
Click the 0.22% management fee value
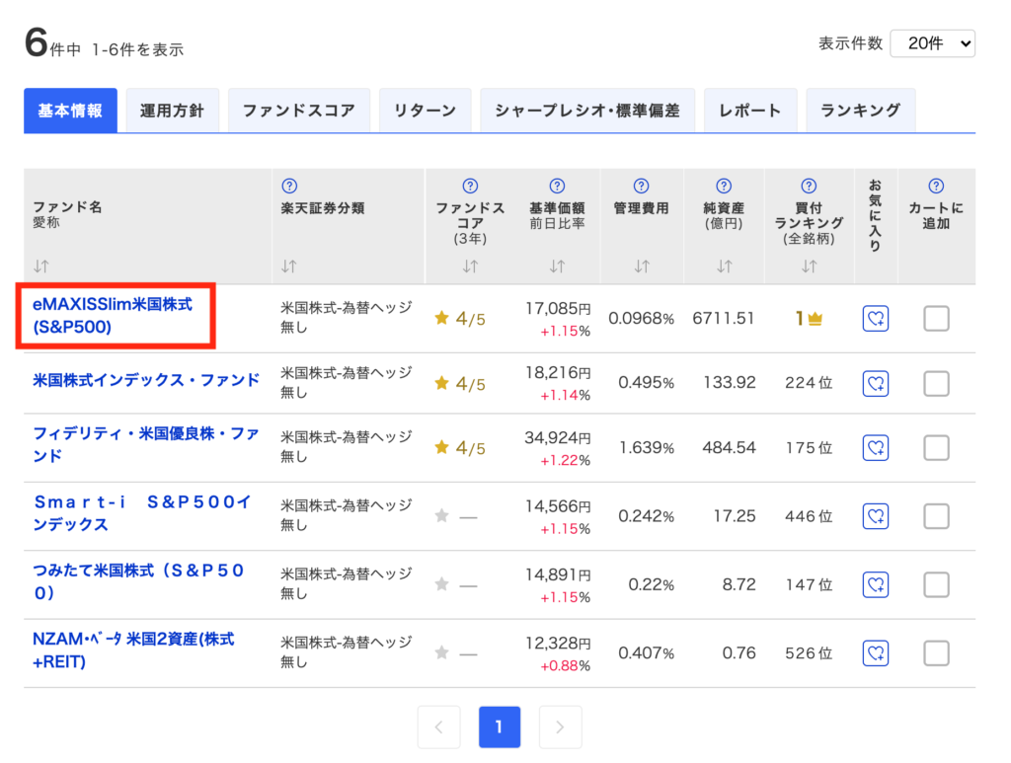coord(652,584)
